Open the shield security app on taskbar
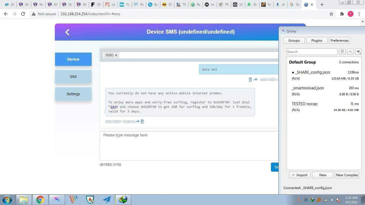Viewport: 365px width, 205px height. pos(90,200)
